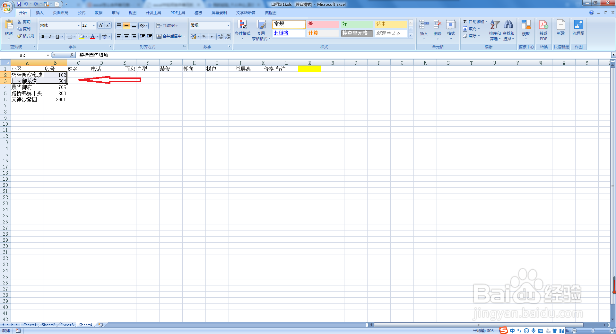This screenshot has width=616, height=334.
Task: Click the formula bar input
Action: click(343, 55)
